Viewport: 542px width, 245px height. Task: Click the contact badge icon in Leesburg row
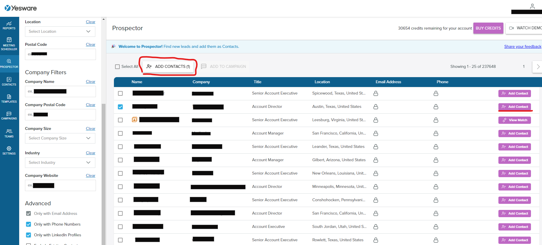coord(135,119)
